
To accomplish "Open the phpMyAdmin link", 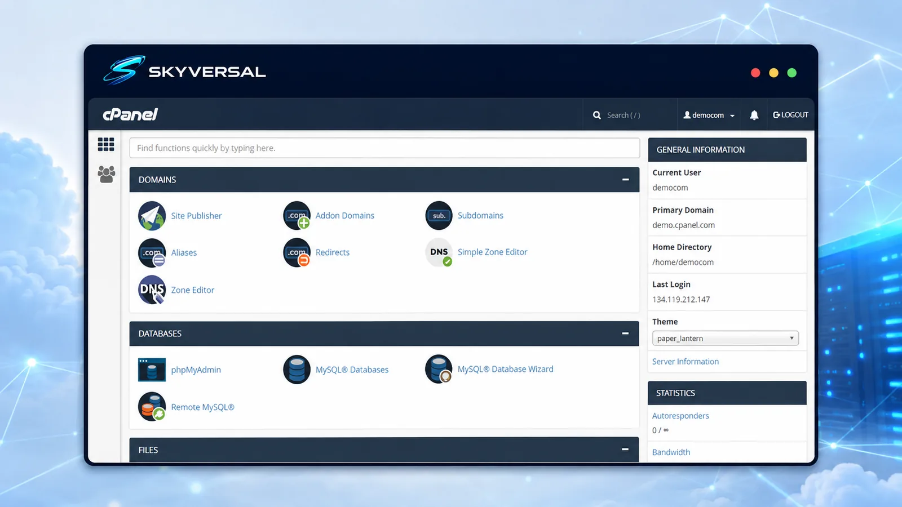I will pos(196,370).
